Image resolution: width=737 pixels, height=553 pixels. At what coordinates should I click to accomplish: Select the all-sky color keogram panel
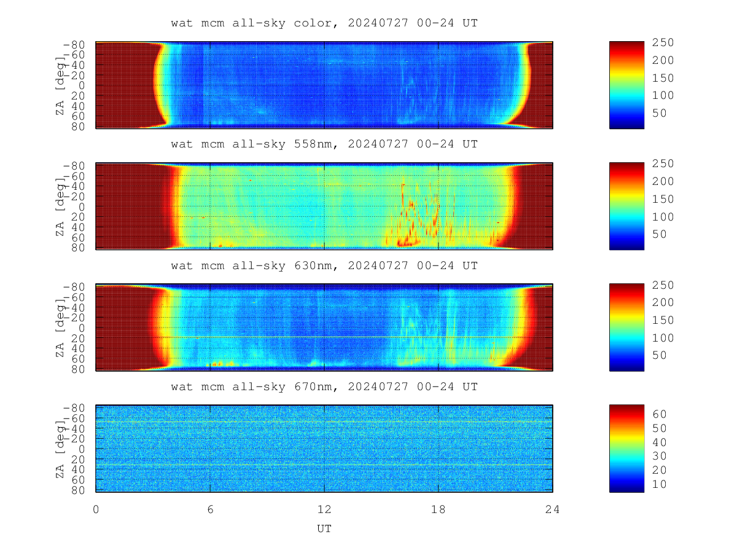(324, 85)
